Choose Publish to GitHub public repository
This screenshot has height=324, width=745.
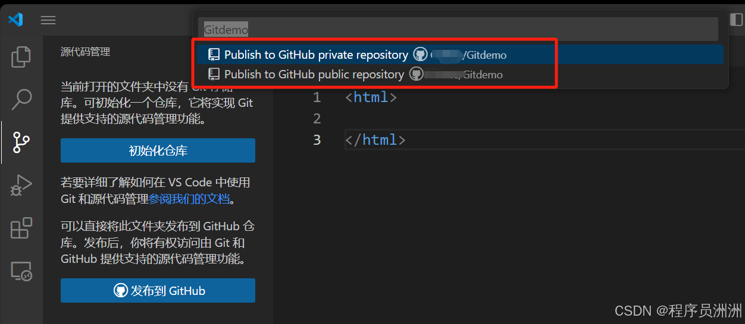coord(460,74)
